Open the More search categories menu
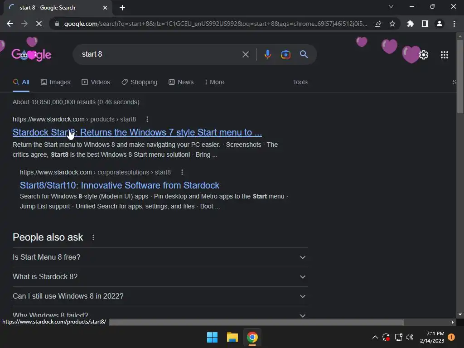 pyautogui.click(x=214, y=82)
